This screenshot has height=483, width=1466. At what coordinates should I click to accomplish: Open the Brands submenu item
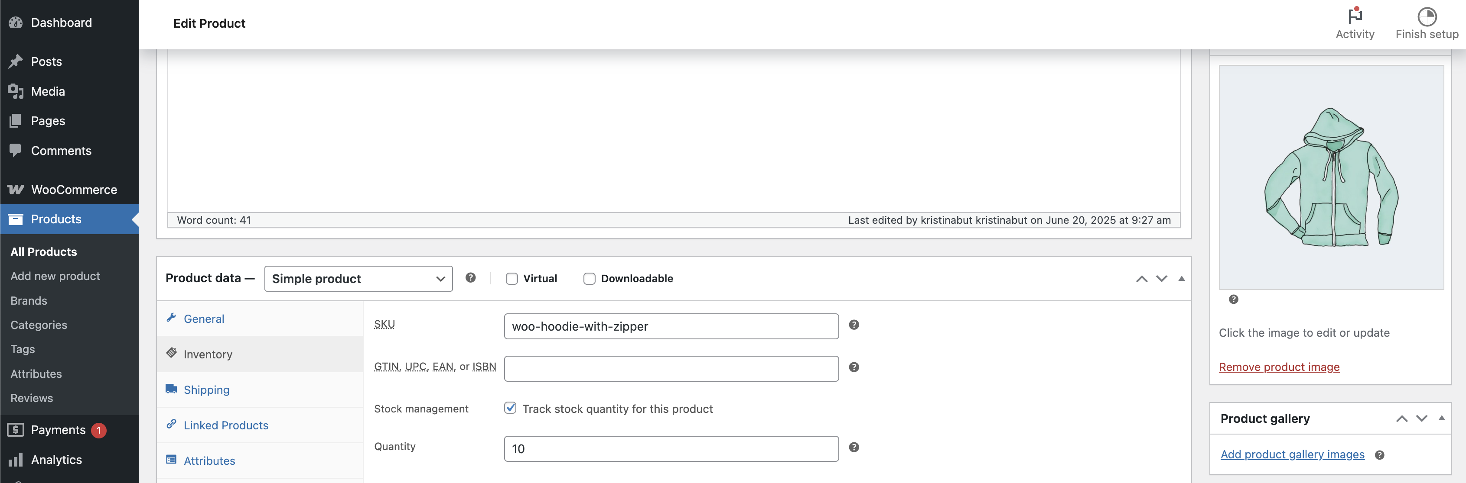point(29,301)
